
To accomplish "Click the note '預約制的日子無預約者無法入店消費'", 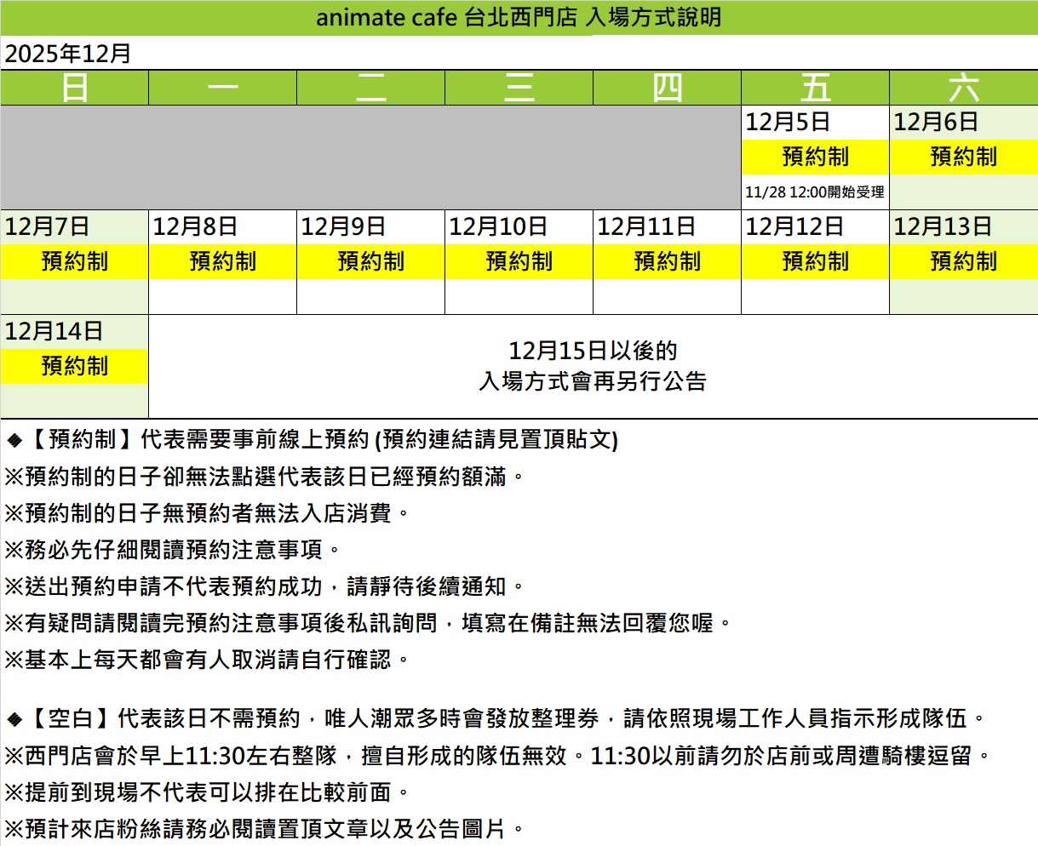I will [x=208, y=513].
